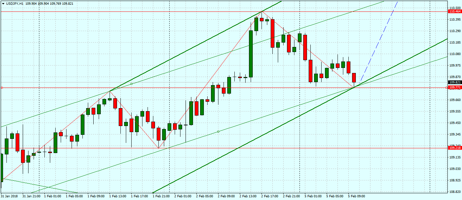Click the 109.660 value on price scale
Image resolution: width=462 pixels, height=200 pixels.
pos(455,100)
